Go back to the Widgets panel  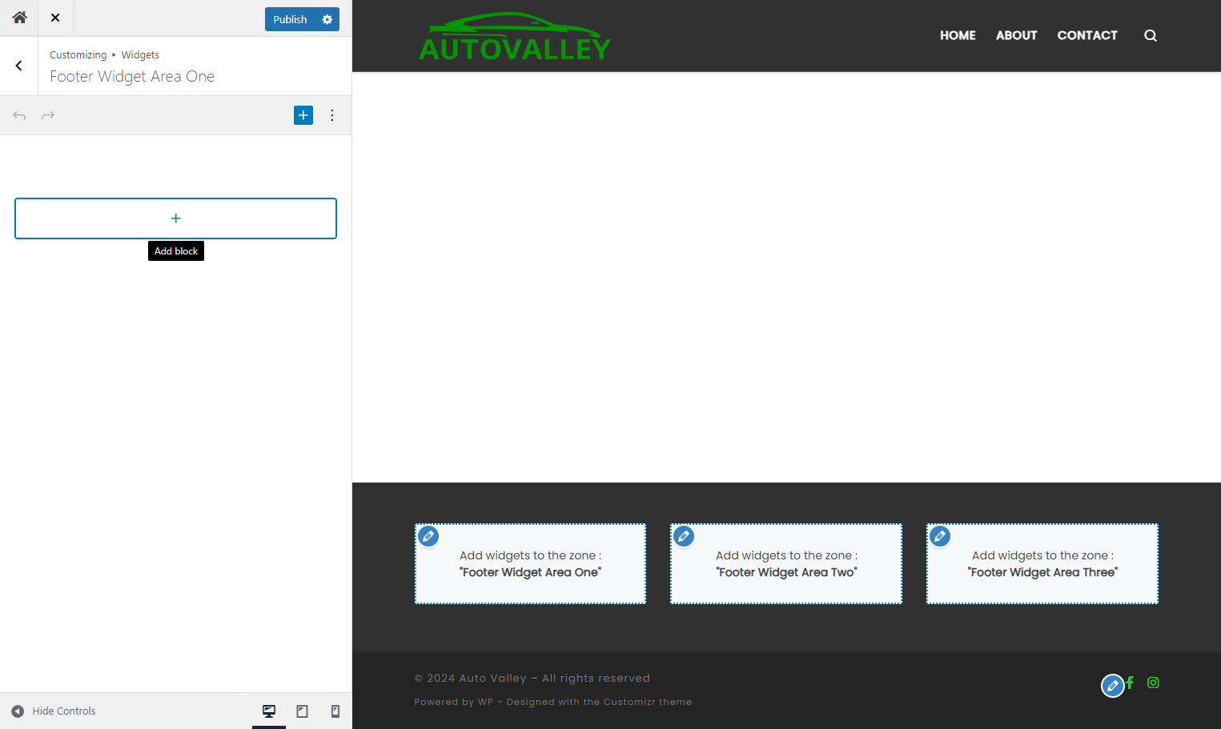tap(18, 66)
